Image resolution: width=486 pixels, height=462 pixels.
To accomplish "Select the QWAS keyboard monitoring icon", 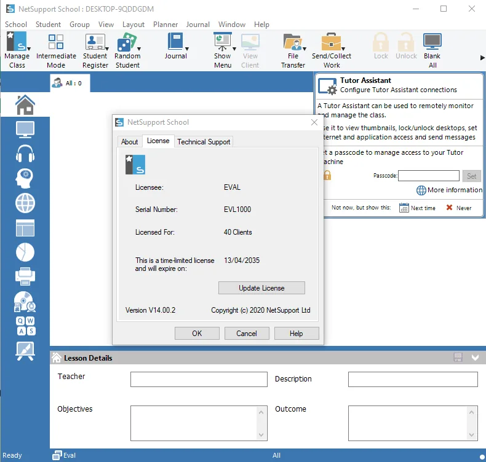I will click(x=26, y=326).
